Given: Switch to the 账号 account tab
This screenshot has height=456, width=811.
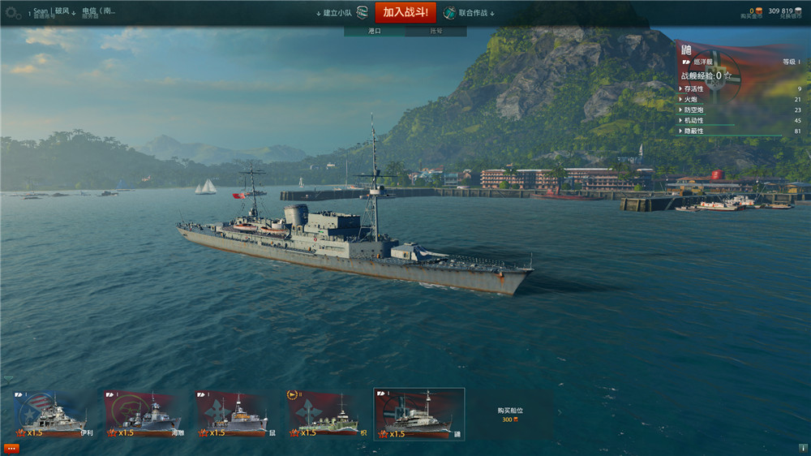Looking at the screenshot, I should point(436,31).
